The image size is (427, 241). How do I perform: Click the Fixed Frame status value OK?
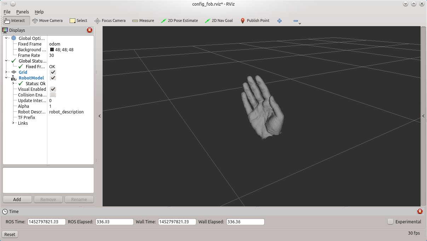pyautogui.click(x=52, y=66)
